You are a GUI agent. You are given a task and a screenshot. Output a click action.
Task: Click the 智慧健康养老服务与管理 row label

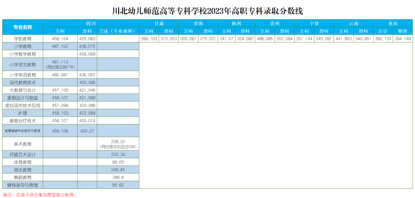[23, 131]
